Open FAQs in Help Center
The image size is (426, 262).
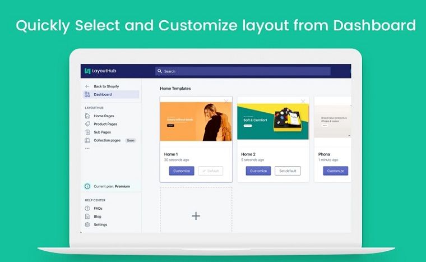tap(98, 208)
